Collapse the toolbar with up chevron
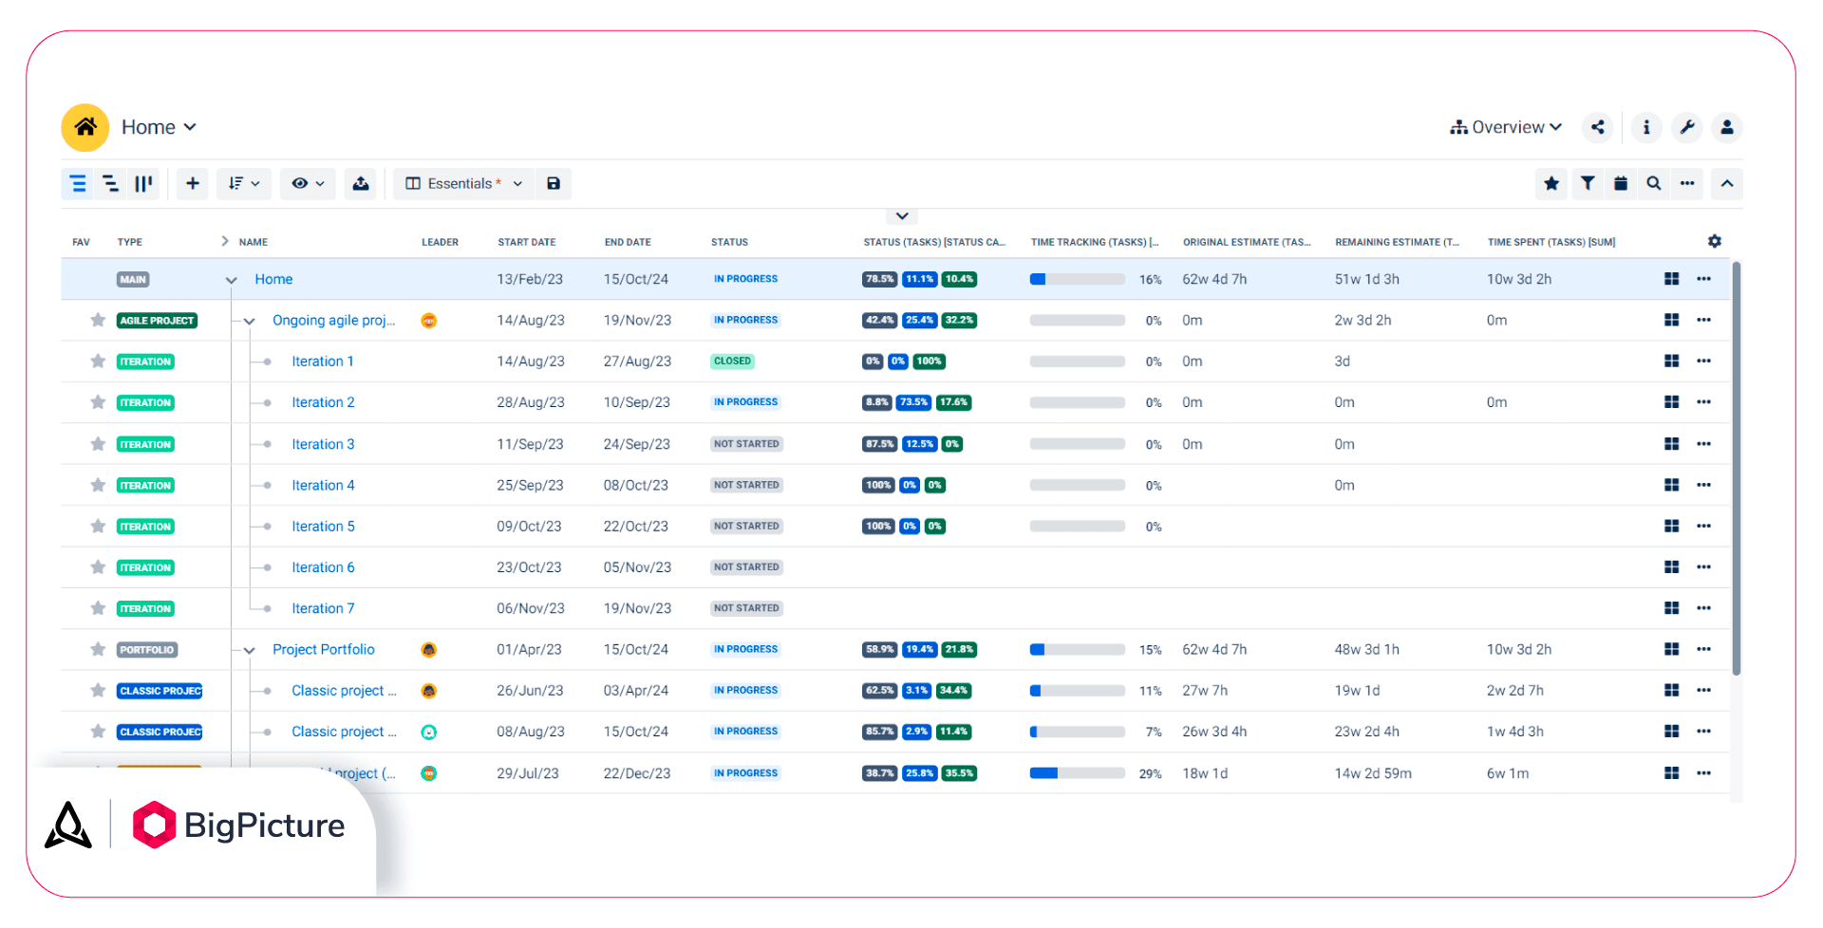This screenshot has width=1823, height=928. (x=1727, y=183)
